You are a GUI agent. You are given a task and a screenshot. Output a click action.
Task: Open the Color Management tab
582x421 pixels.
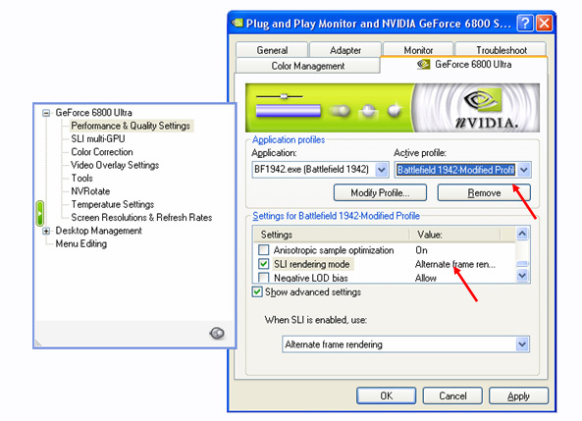pos(308,66)
